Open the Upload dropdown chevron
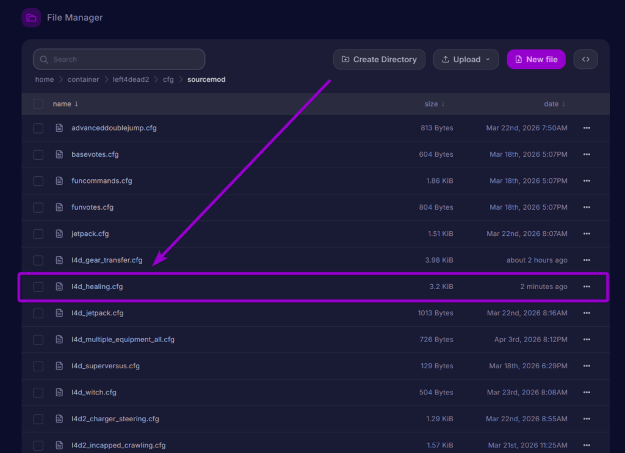This screenshot has width=625, height=453. [x=486, y=59]
